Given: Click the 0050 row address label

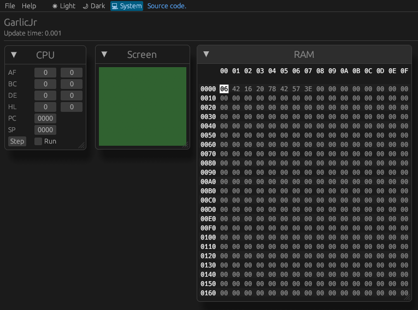Looking at the screenshot, I should pyautogui.click(x=208, y=135).
